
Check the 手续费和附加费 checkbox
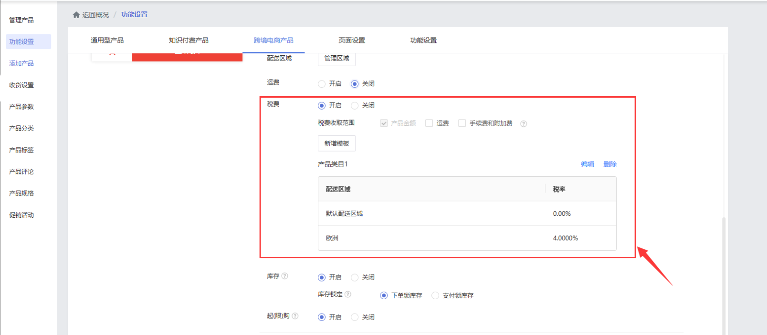pyautogui.click(x=462, y=123)
